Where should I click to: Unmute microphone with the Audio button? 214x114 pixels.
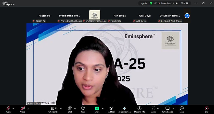8,110
